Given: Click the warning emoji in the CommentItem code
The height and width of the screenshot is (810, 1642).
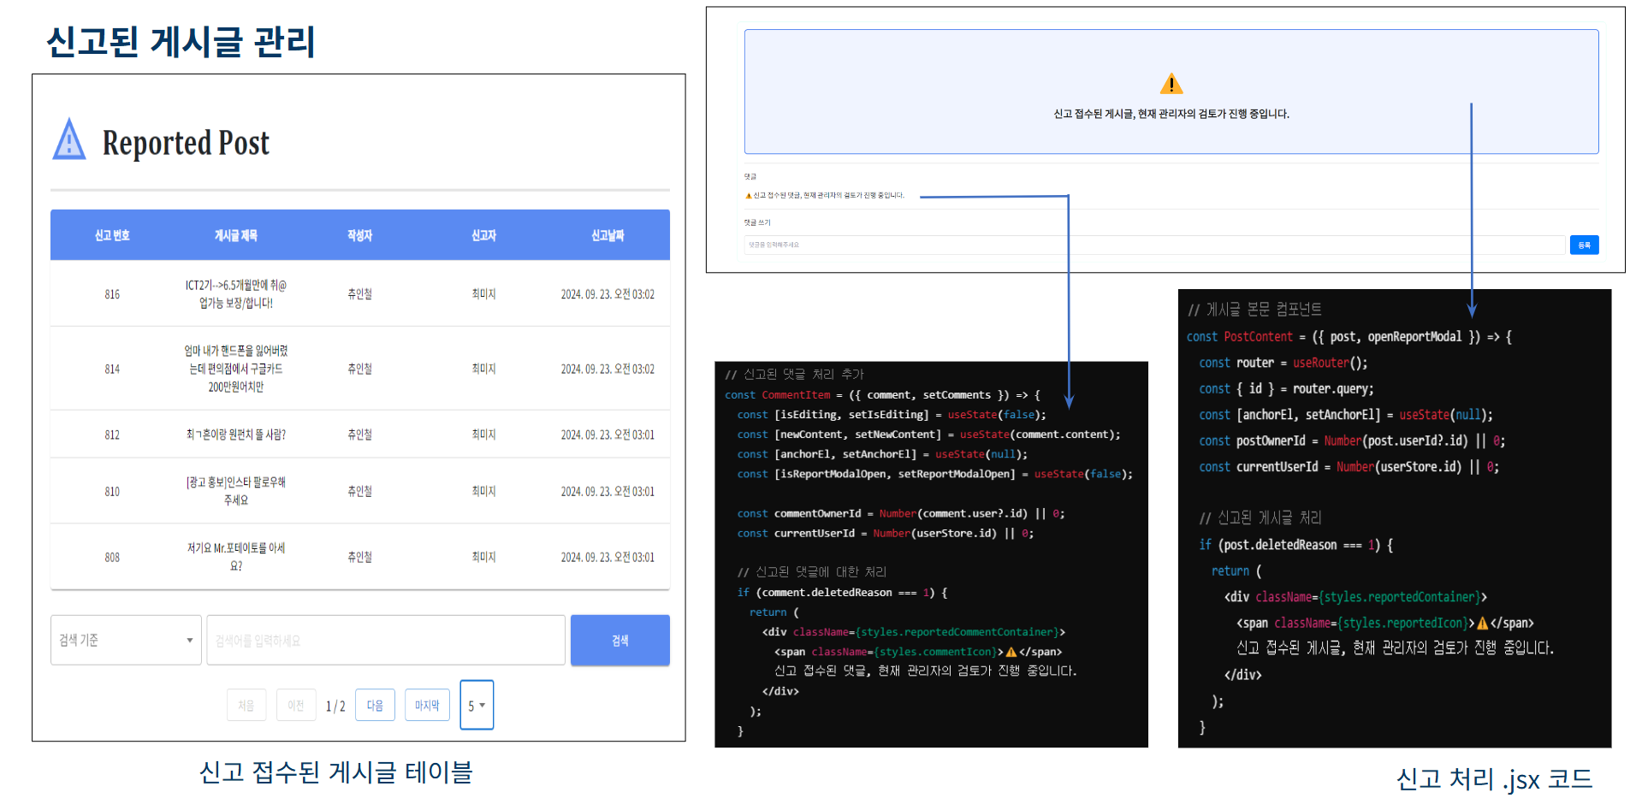Looking at the screenshot, I should 1011,652.
